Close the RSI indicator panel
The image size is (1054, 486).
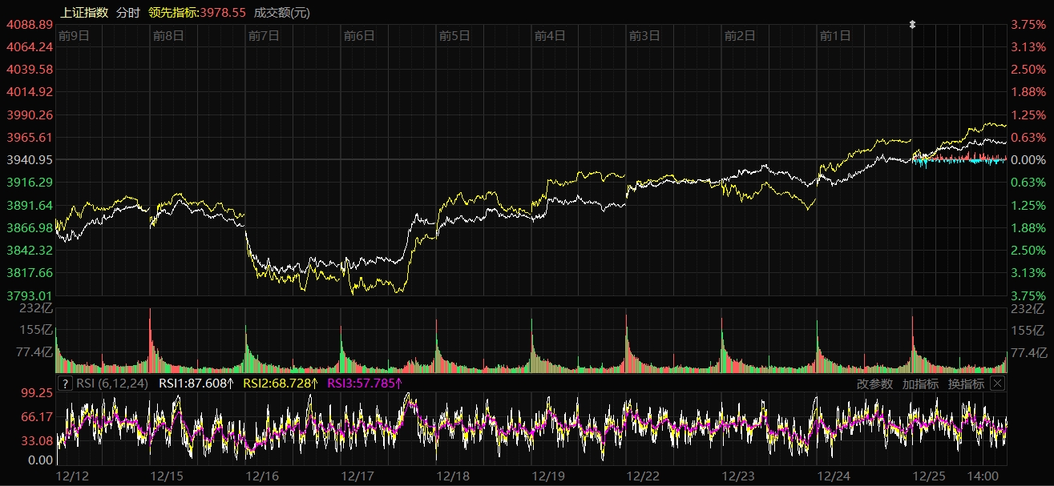pyautogui.click(x=997, y=384)
